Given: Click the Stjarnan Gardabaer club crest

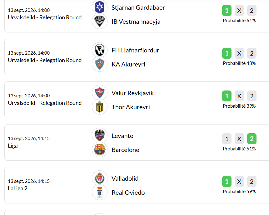Looking at the screenshot, I should coord(99,7).
